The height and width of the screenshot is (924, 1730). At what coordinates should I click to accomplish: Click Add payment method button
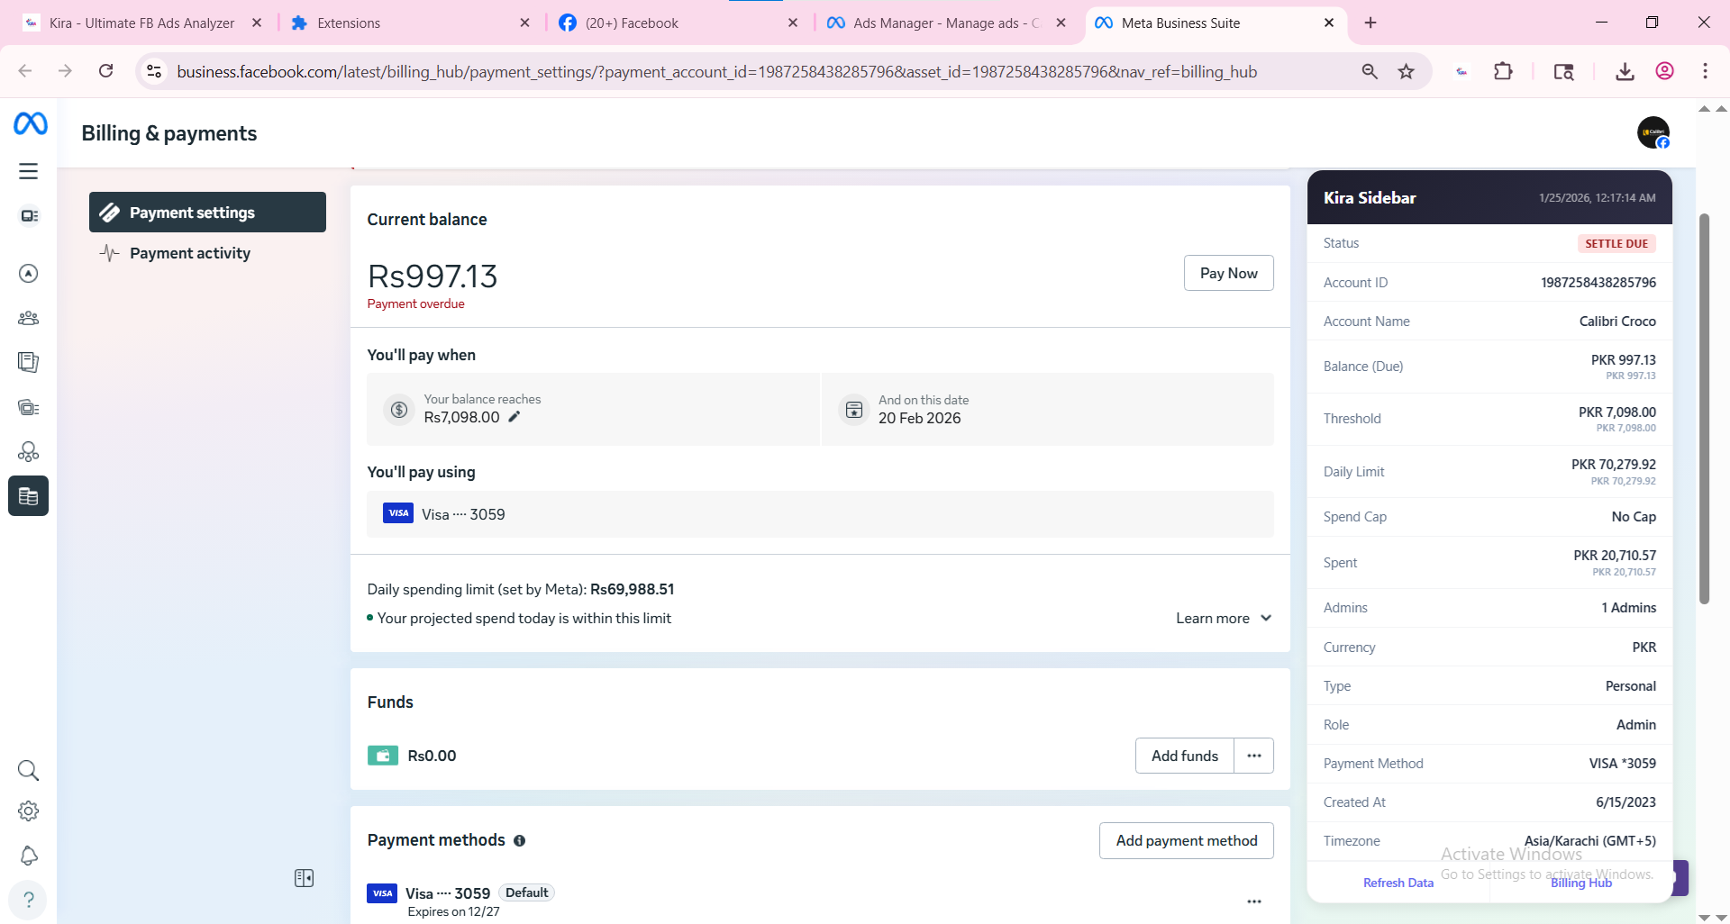tap(1186, 840)
